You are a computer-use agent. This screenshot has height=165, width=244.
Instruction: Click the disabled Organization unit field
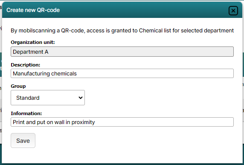tap(122, 52)
